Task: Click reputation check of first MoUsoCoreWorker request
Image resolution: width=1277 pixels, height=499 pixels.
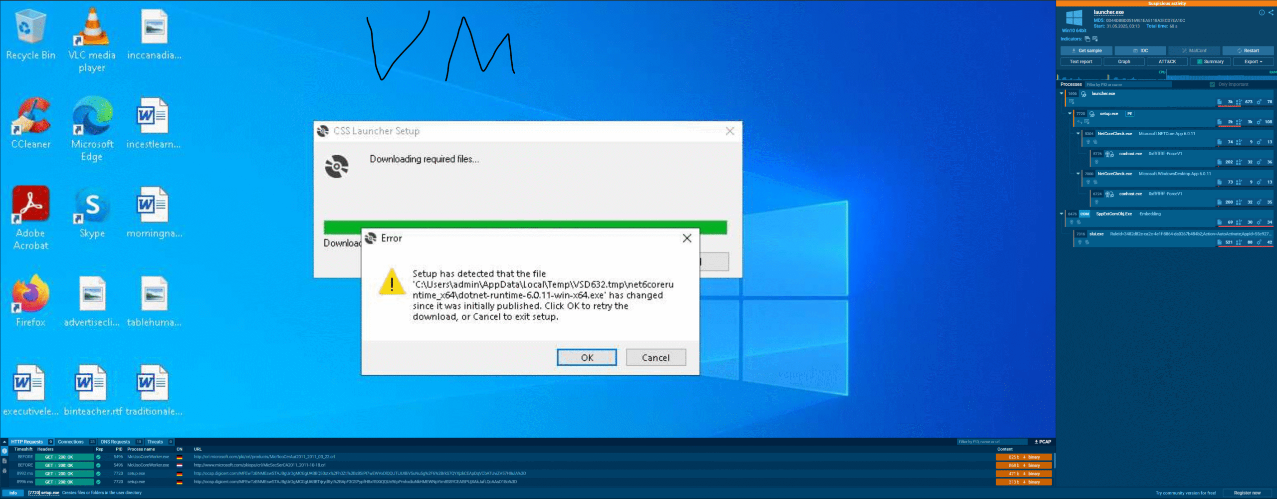Action: [x=98, y=457]
